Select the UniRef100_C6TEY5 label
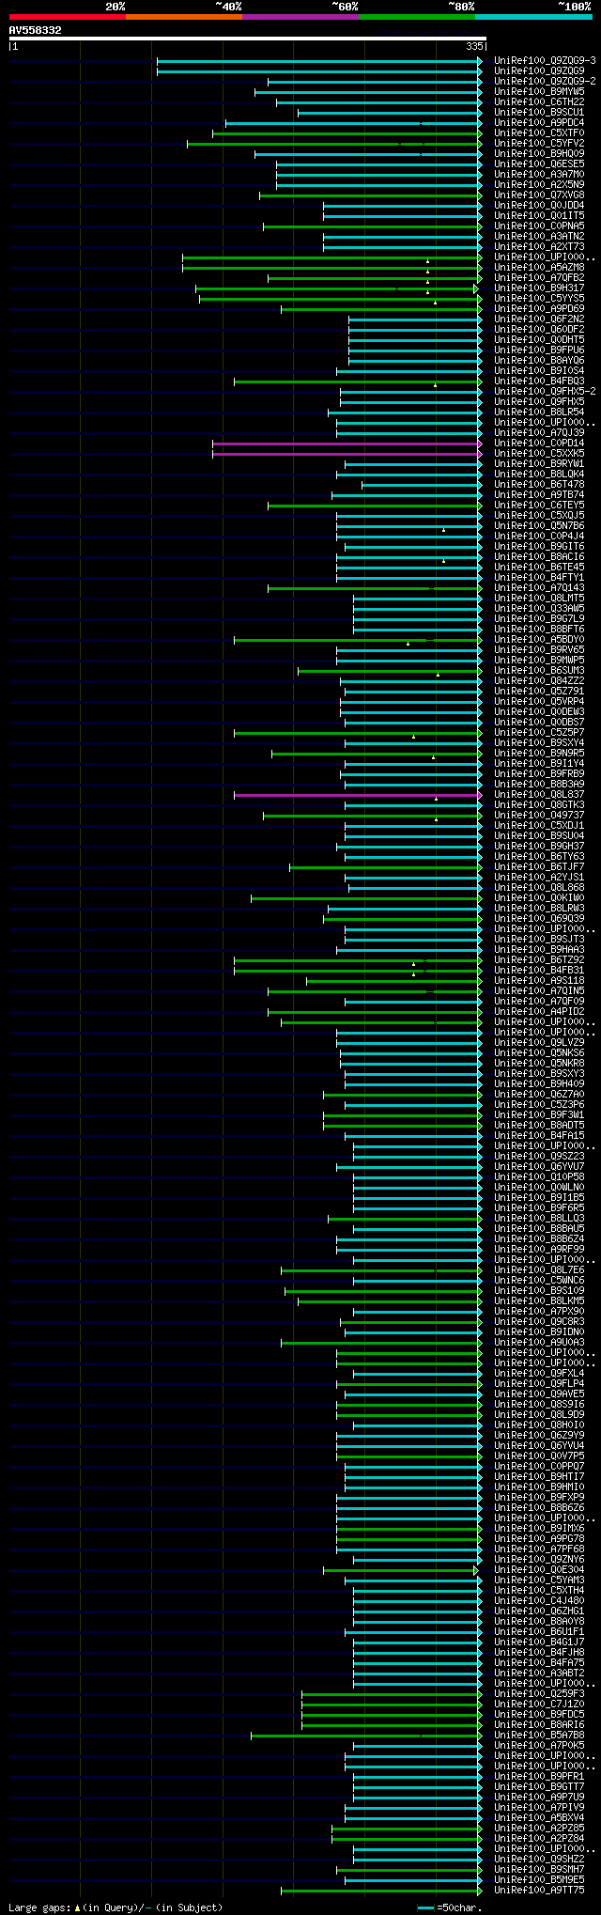Screen dimensions: 601x1915 tap(540, 505)
